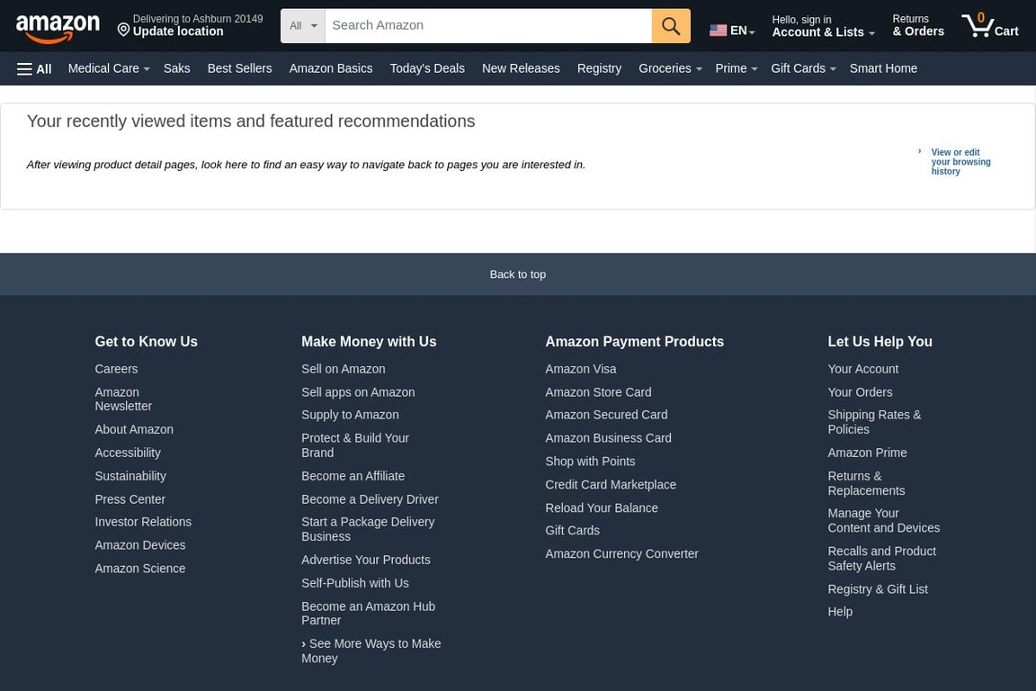Open Registry in the nav bar

coord(599,68)
